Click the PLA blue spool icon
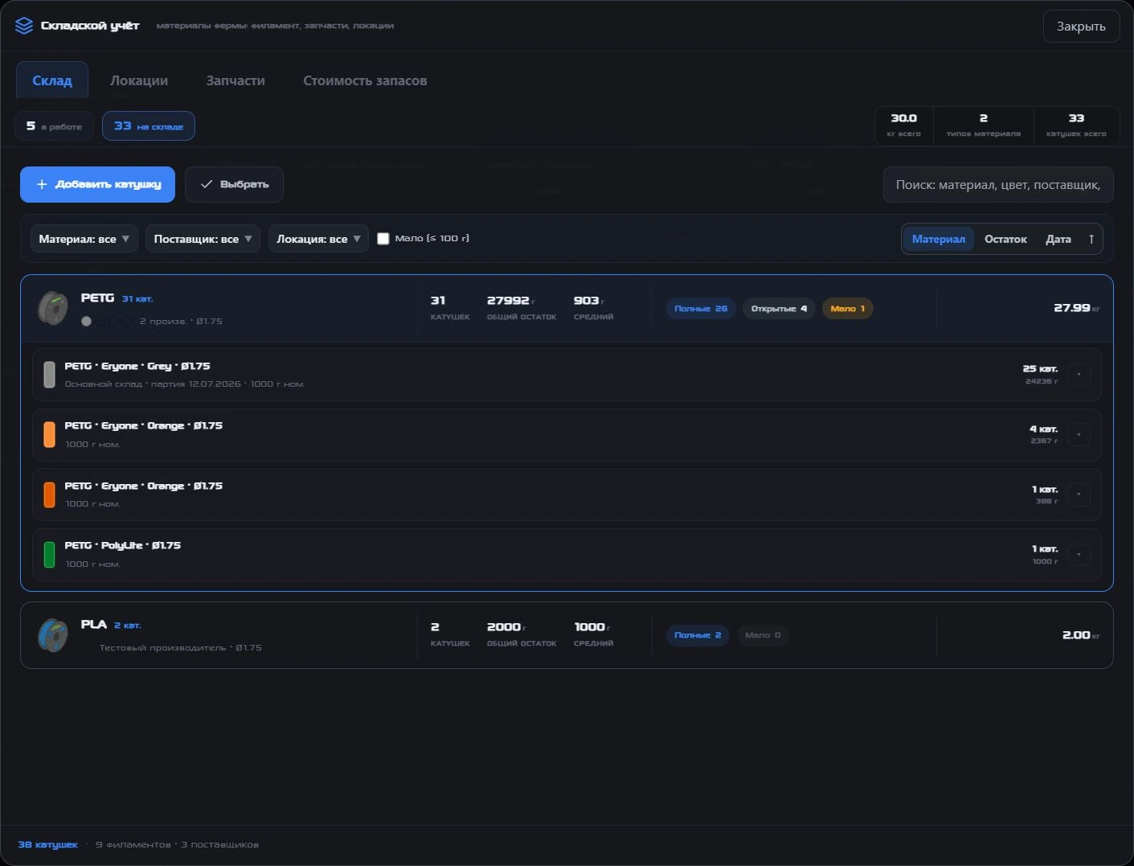The height and width of the screenshot is (866, 1134). click(53, 635)
